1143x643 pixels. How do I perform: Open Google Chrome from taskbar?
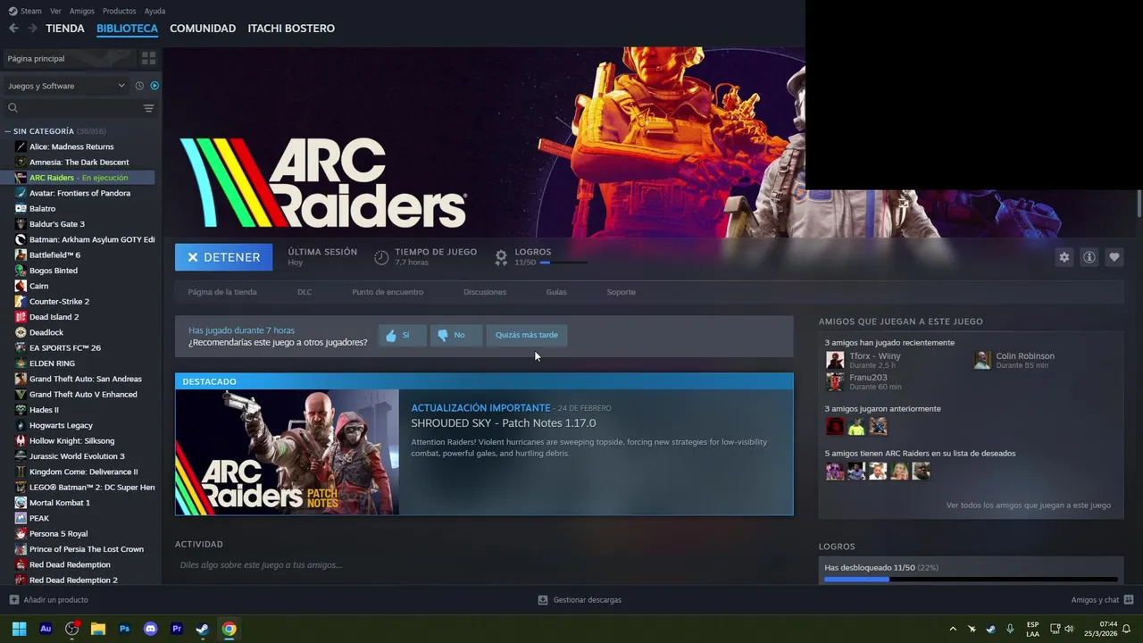[x=229, y=629]
